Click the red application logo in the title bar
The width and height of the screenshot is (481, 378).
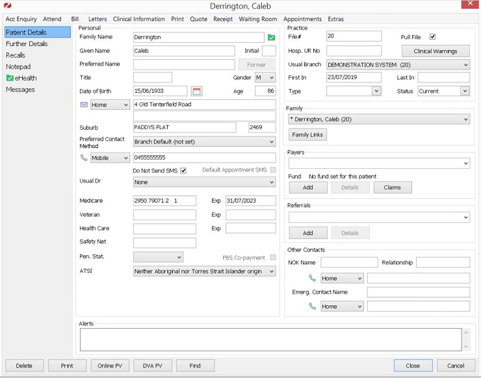click(8, 5)
